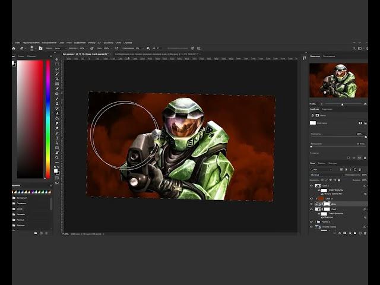Open the layer blend mode dropdown
The image size is (380, 285).
pyautogui.click(x=327, y=175)
